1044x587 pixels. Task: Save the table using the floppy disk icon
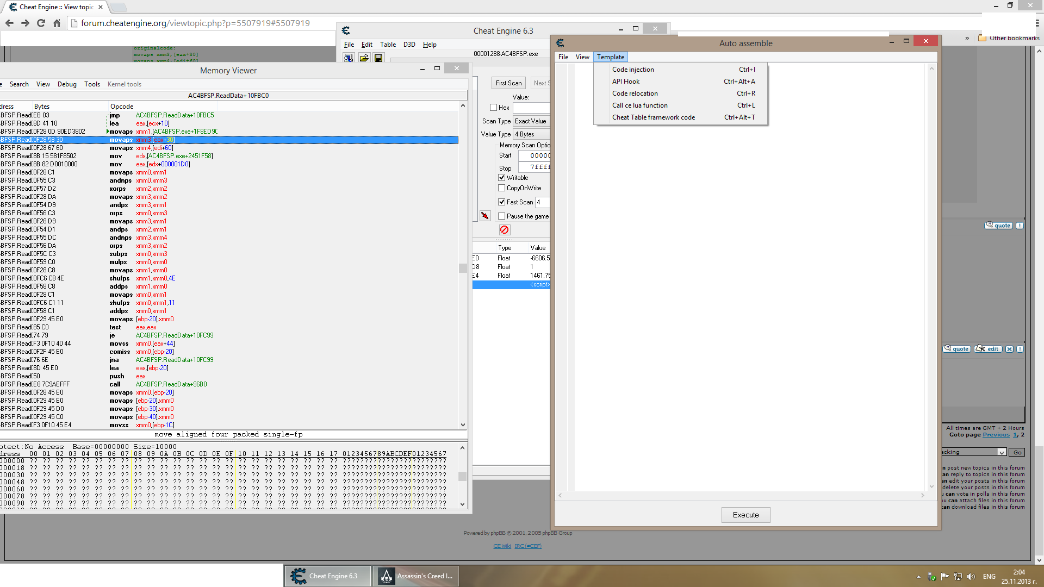(x=378, y=58)
